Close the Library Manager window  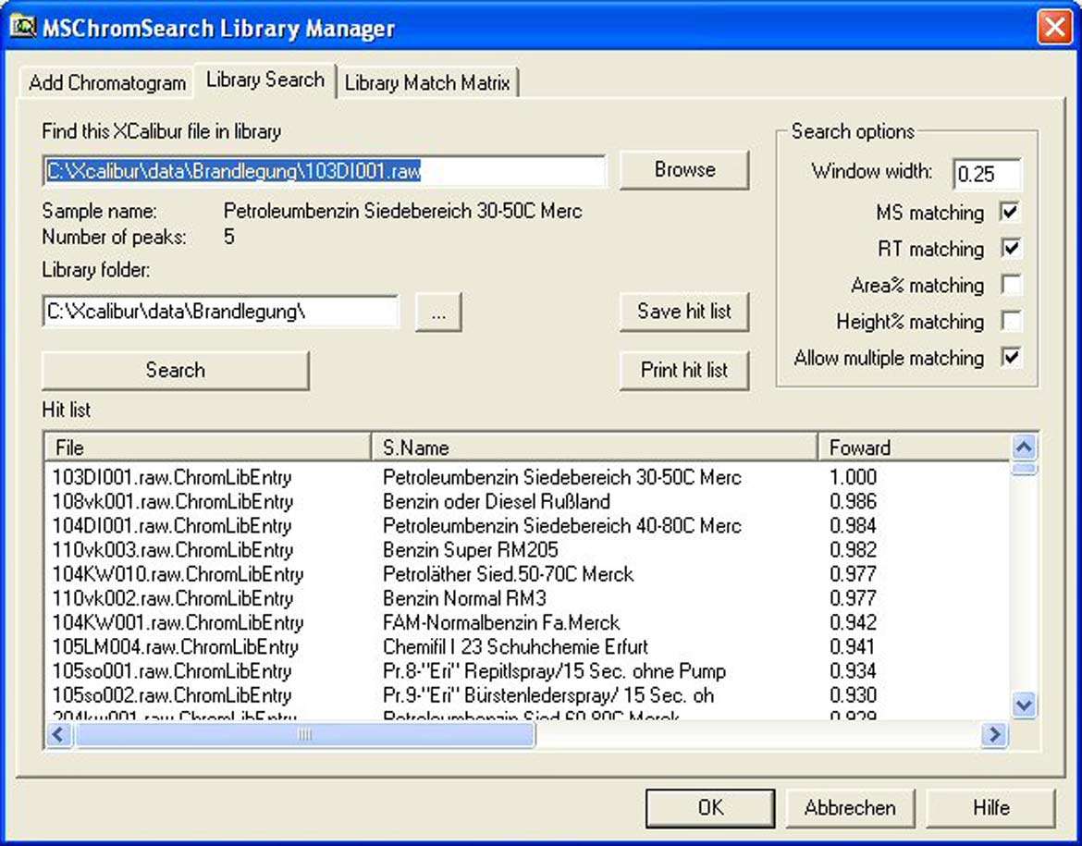(x=1053, y=28)
